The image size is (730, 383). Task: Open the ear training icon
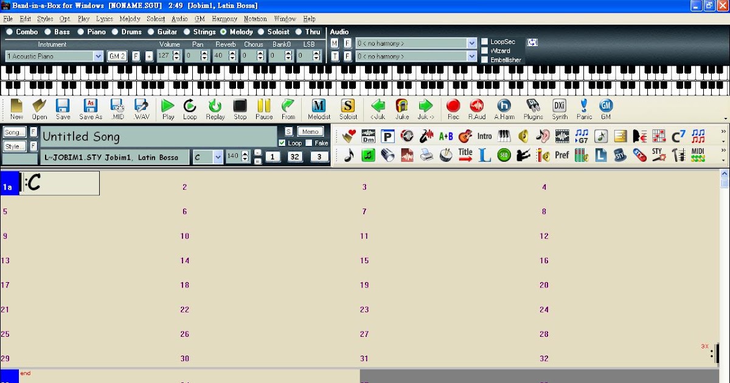pyautogui.click(x=543, y=136)
